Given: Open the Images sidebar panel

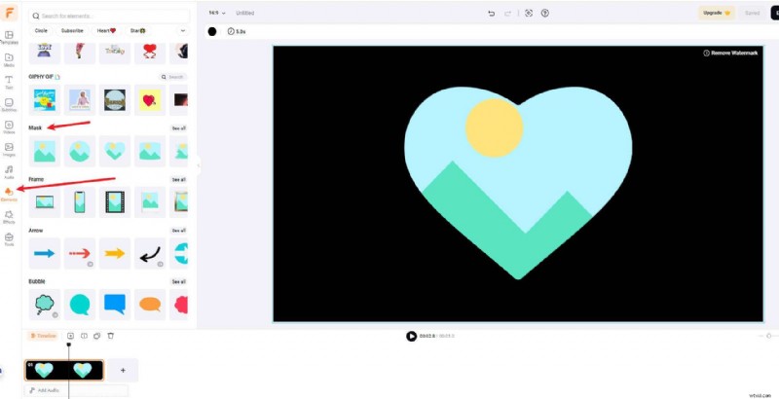Looking at the screenshot, I should tap(9, 150).
